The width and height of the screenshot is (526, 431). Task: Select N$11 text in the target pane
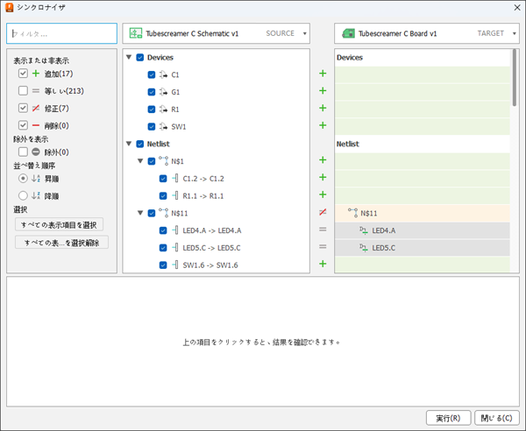click(x=369, y=213)
